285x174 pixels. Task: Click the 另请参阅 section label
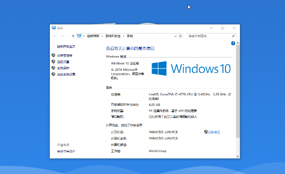63,145
